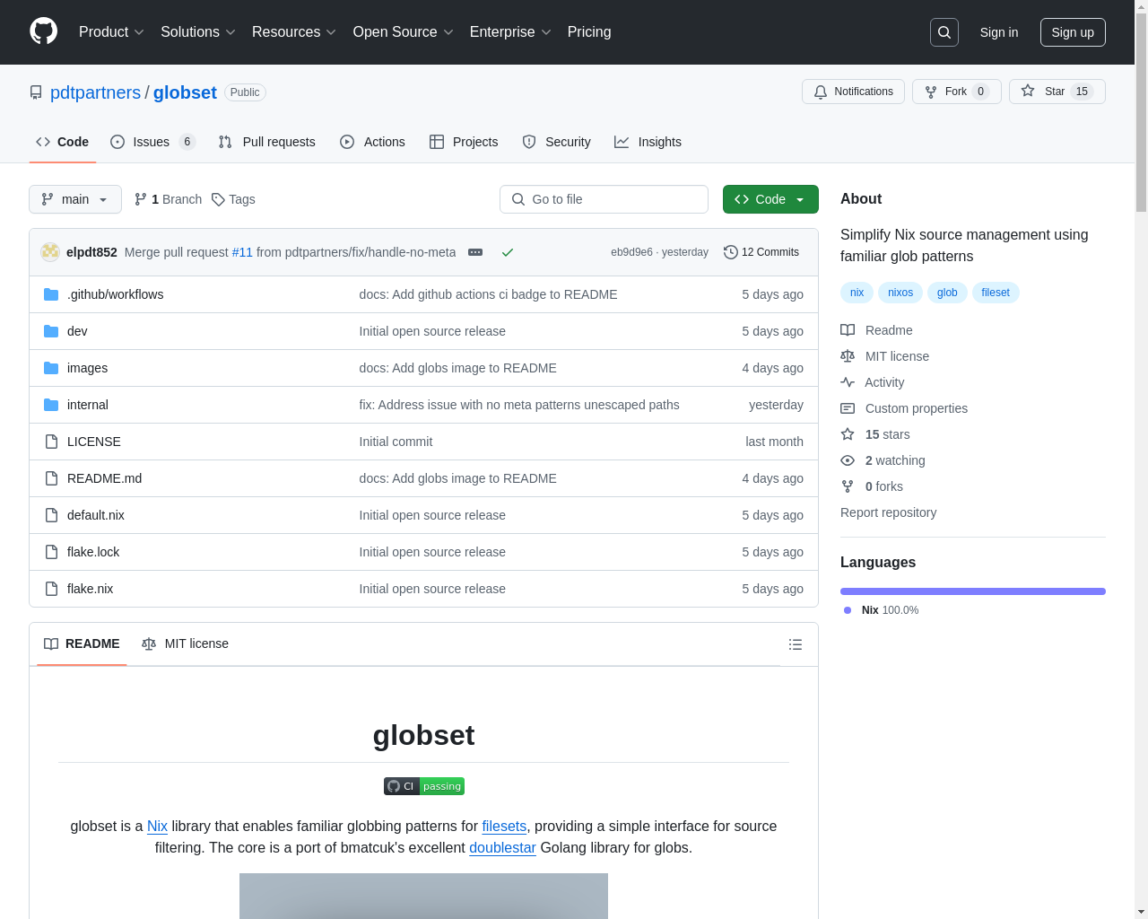1148x919 pixels.
Task: Click the CI passing badge
Action: (424, 786)
